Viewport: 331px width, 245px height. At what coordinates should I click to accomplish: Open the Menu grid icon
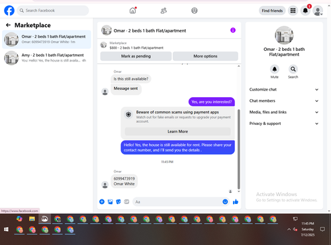(x=293, y=11)
